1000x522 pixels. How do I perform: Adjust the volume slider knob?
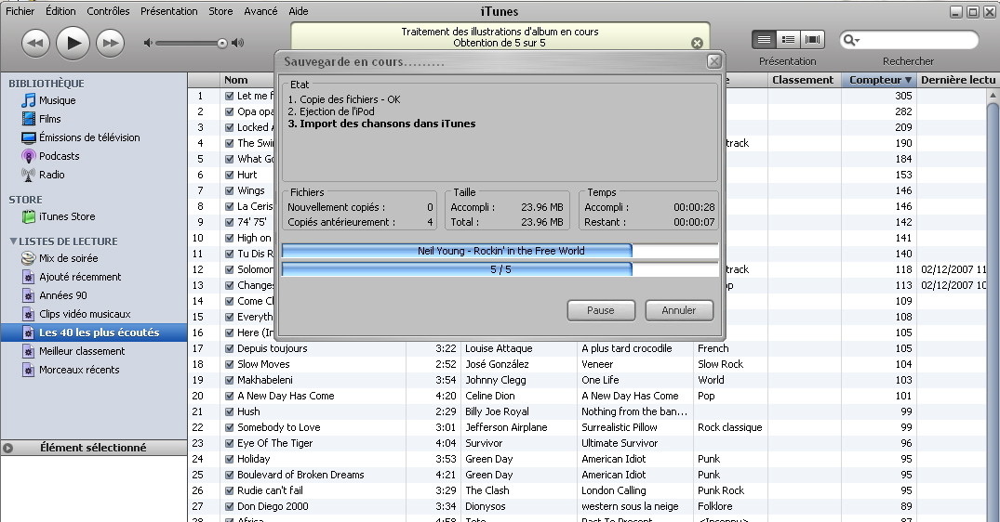[x=222, y=44]
